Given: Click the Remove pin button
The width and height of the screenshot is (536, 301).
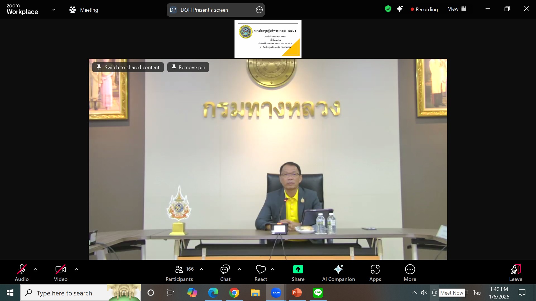Looking at the screenshot, I should point(188,67).
